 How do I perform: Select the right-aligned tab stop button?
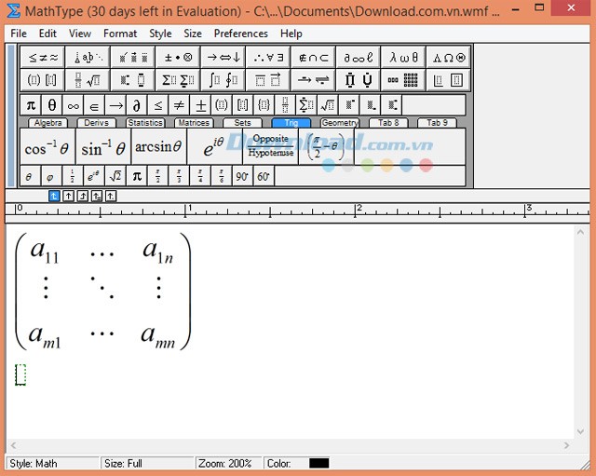click(x=83, y=197)
